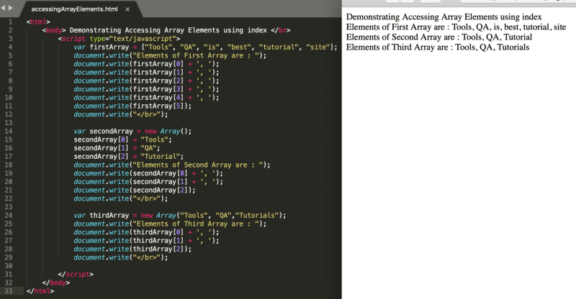This screenshot has width=576, height=299.
Task: Click line number 4 in the gutter
Action: (x=10, y=47)
